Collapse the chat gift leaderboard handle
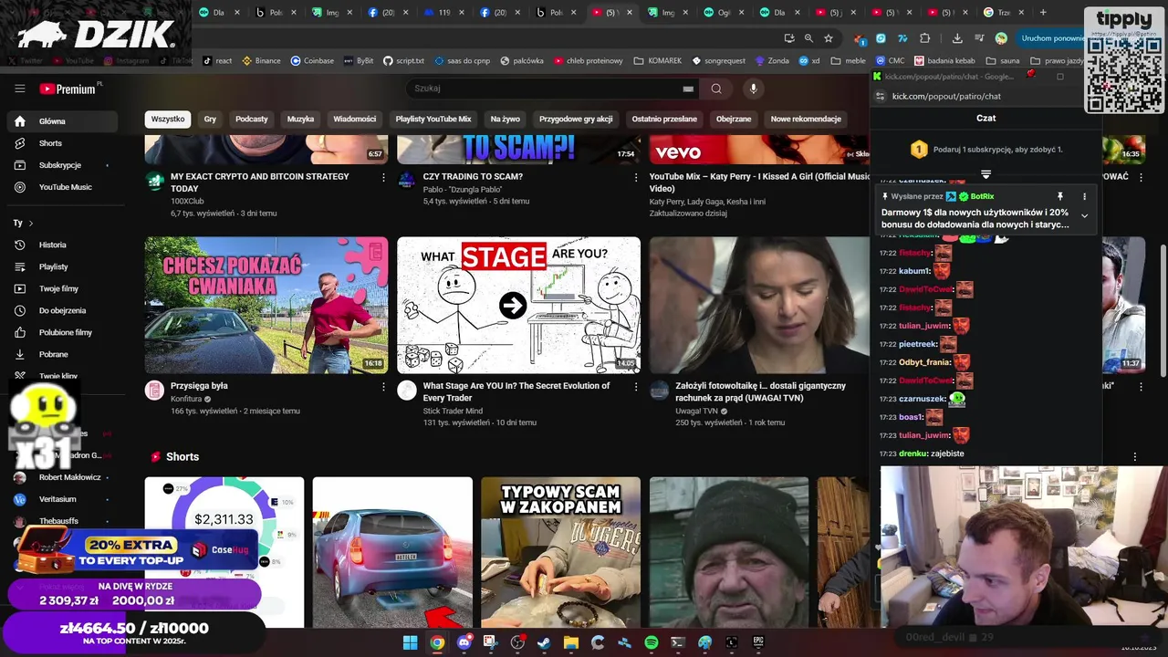Viewport: 1168px width, 657px height. [985, 173]
